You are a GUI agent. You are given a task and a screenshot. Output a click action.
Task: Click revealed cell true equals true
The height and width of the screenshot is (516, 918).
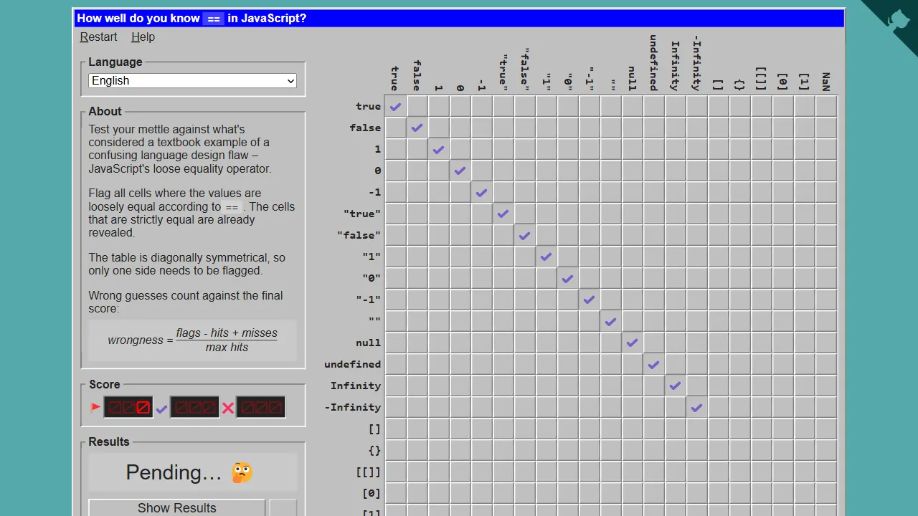click(396, 106)
